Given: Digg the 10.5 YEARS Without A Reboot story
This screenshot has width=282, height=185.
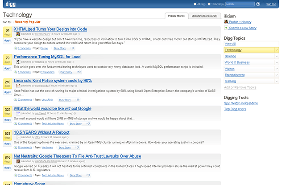Looking at the screenshot, I should (8, 144).
